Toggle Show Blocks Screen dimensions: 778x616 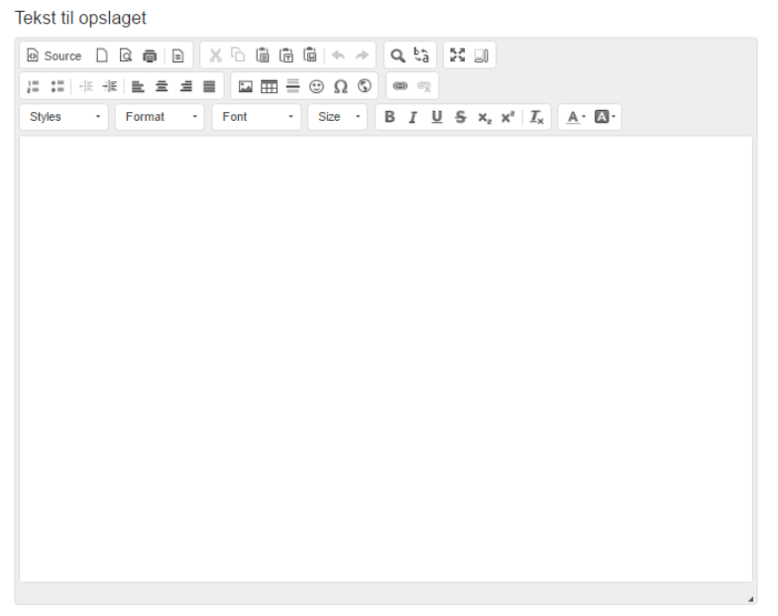pyautogui.click(x=482, y=55)
